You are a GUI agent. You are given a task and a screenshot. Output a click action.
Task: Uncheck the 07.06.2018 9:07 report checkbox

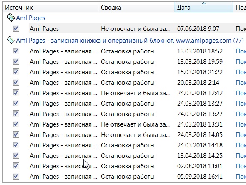(x=16, y=28)
